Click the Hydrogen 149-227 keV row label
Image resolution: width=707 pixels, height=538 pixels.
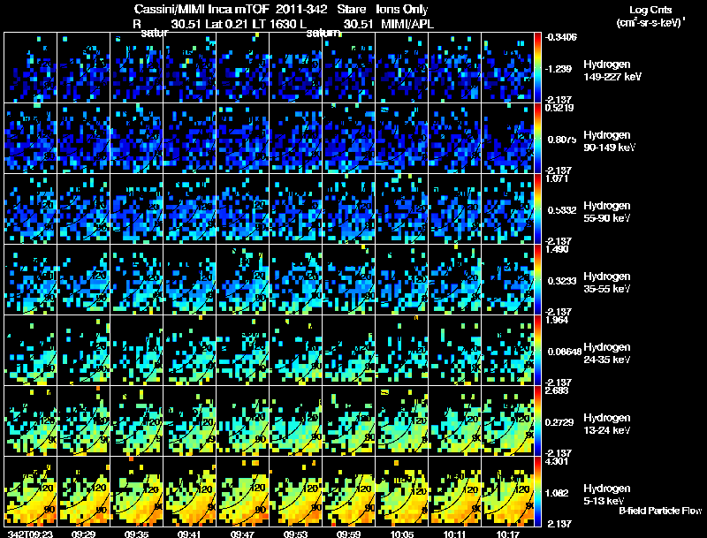pos(612,71)
